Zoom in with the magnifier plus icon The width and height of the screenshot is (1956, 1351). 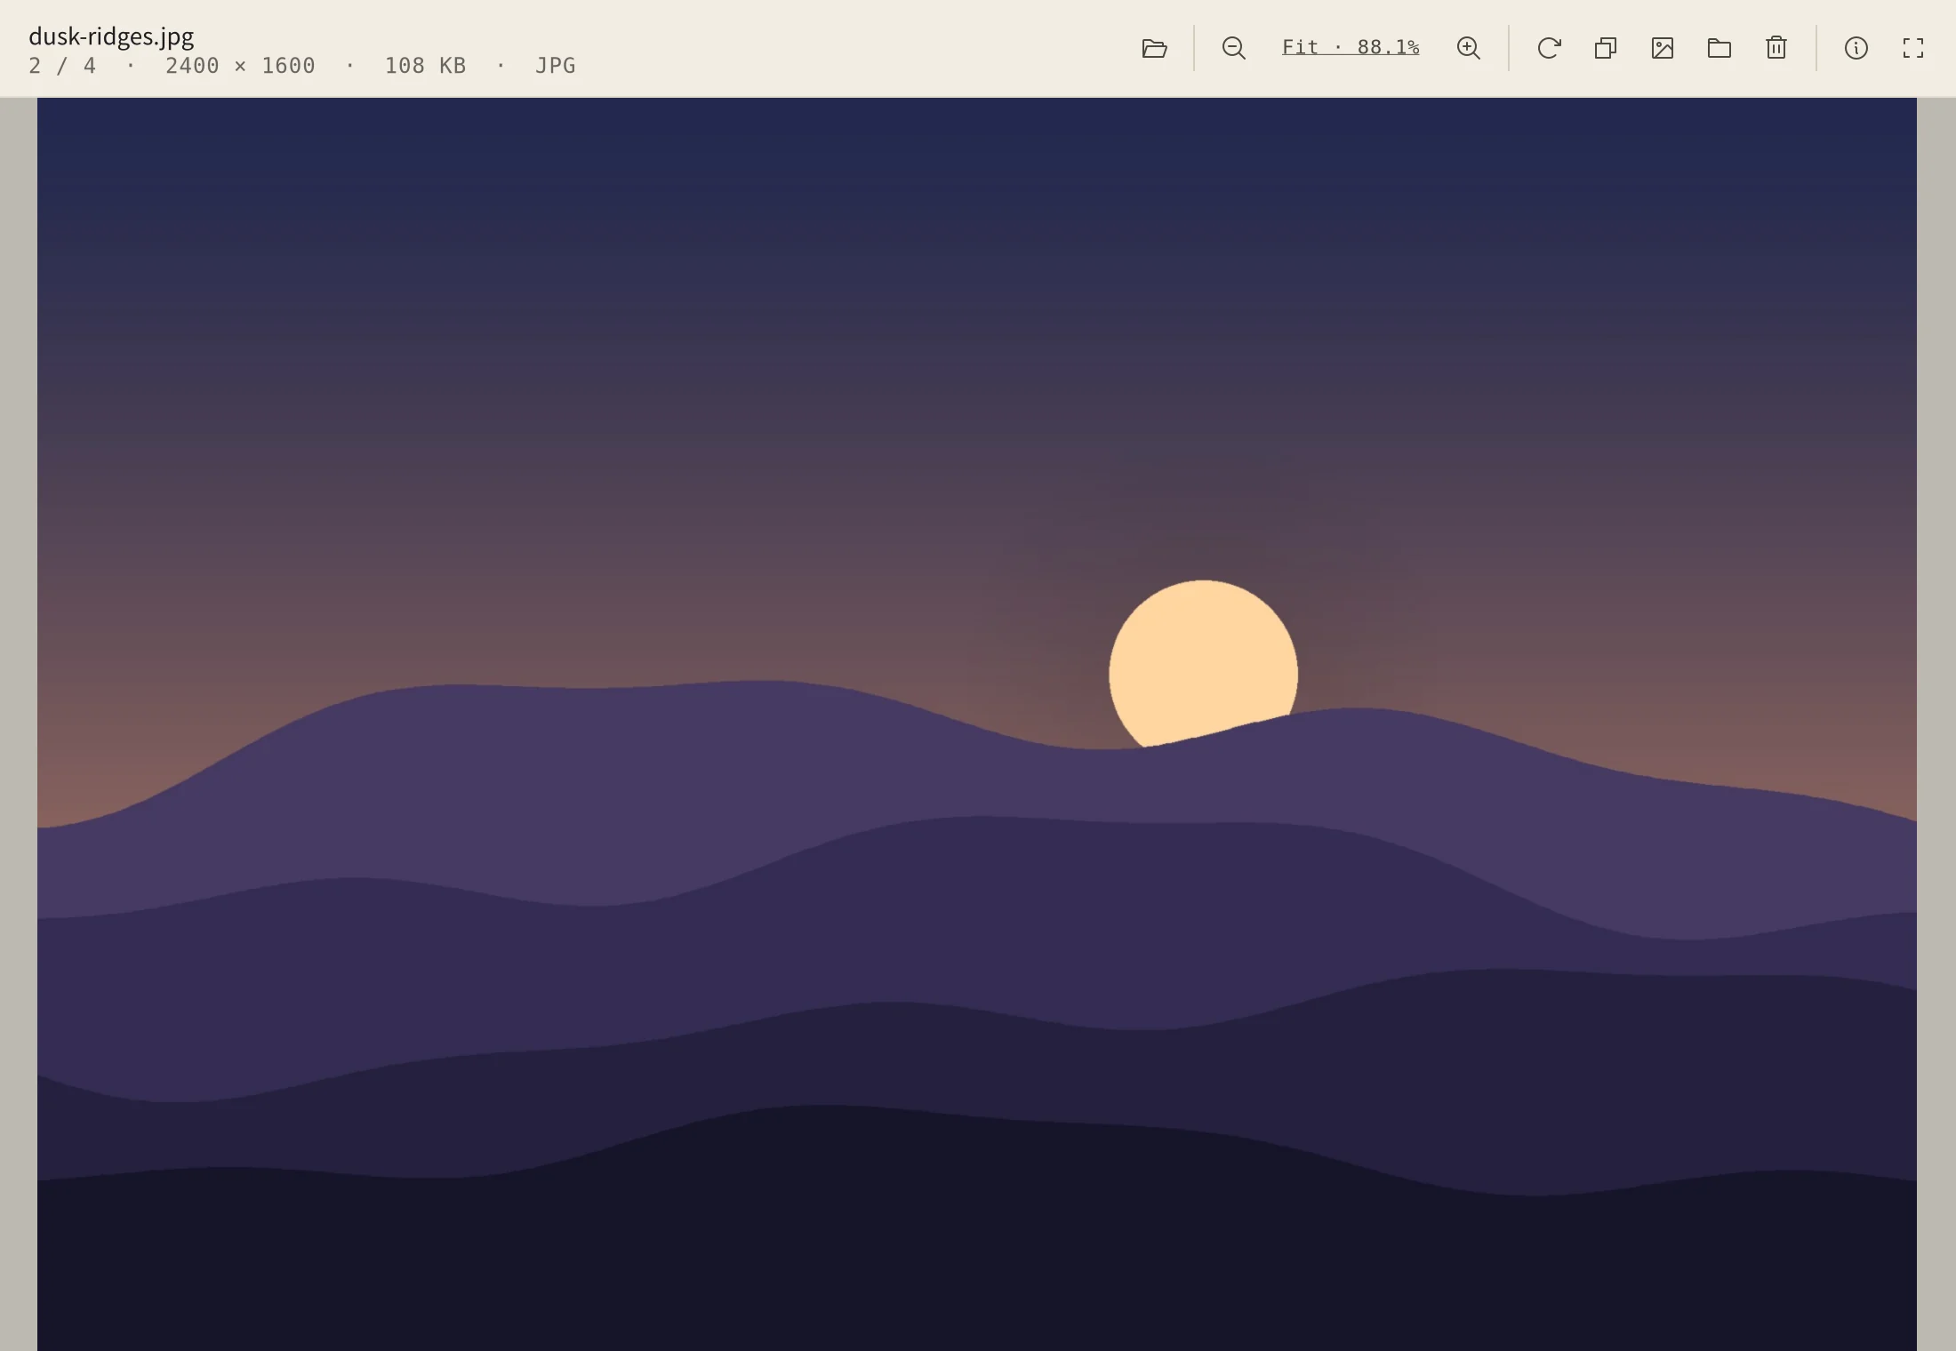1469,48
